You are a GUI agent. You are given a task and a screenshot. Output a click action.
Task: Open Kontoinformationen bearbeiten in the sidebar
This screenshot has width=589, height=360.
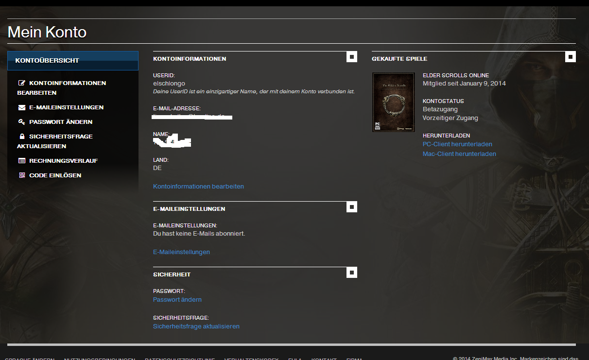[62, 88]
